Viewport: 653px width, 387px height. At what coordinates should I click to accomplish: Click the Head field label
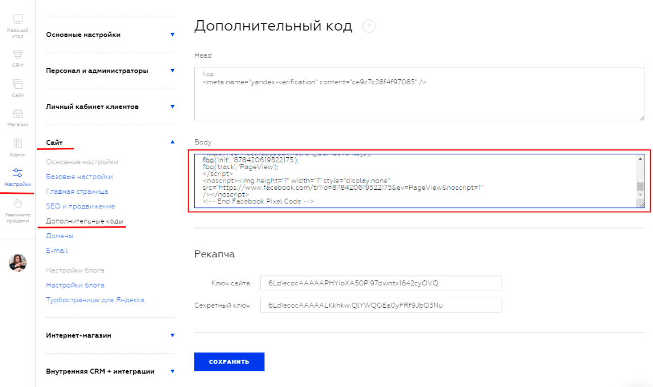[x=203, y=55]
